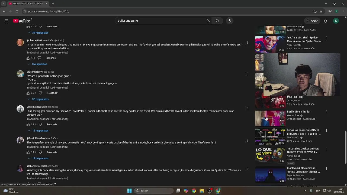Image resolution: width=347 pixels, height=195 pixels.
Task: Open @PrometheusD12 channel link
Action: pos(36,107)
